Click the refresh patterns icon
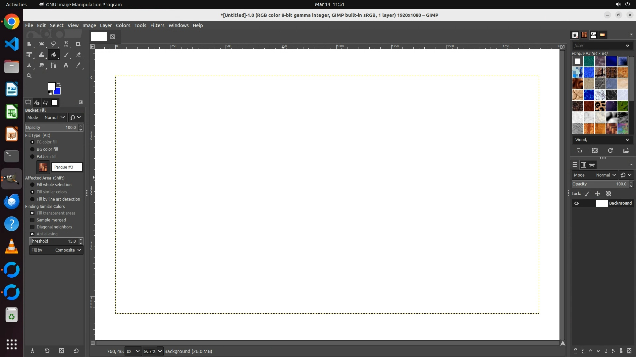This screenshot has height=357, width=636. coord(610,150)
